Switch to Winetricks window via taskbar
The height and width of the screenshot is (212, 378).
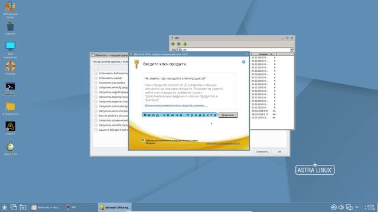coord(46,207)
